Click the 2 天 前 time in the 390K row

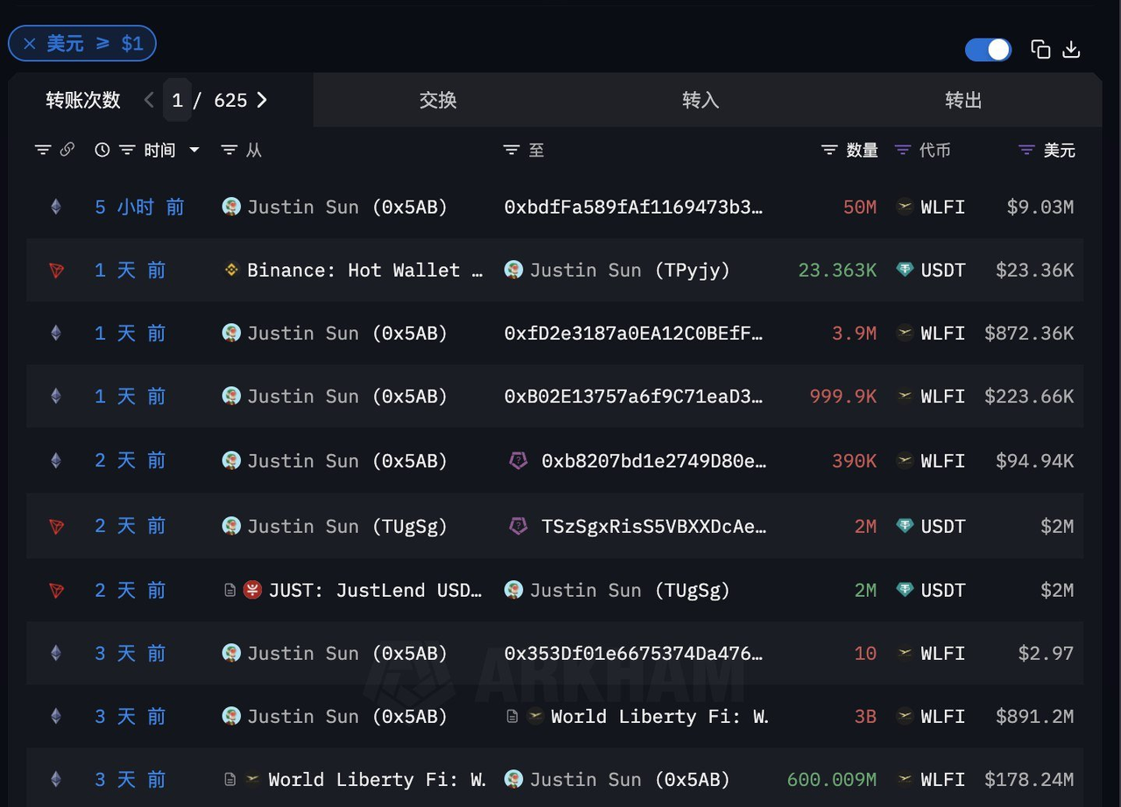(x=130, y=461)
